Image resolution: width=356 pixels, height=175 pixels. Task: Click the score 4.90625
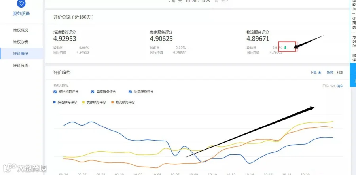161,39
